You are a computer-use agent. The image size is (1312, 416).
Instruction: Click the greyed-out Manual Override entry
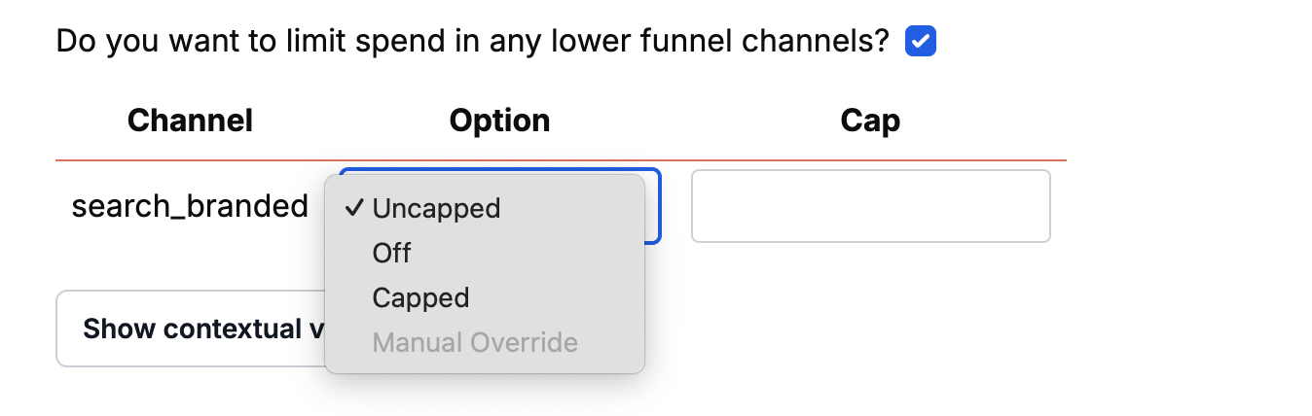point(475,342)
